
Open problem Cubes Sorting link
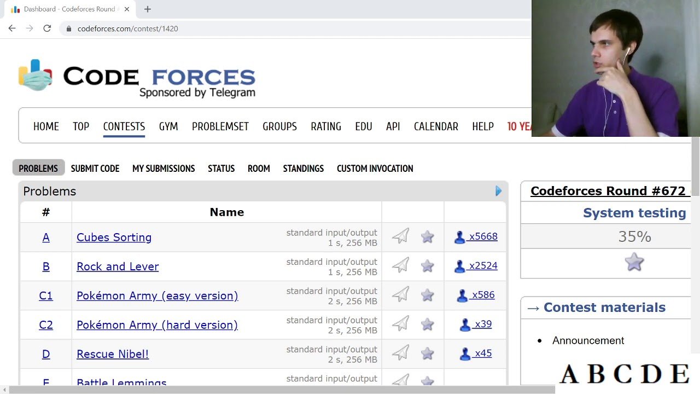(114, 237)
